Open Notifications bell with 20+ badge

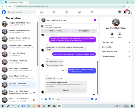pos(125,12)
